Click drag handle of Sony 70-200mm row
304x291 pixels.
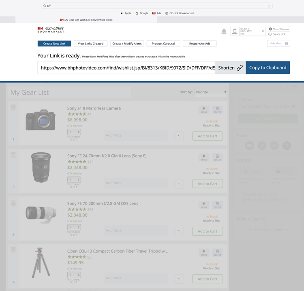click(13, 202)
